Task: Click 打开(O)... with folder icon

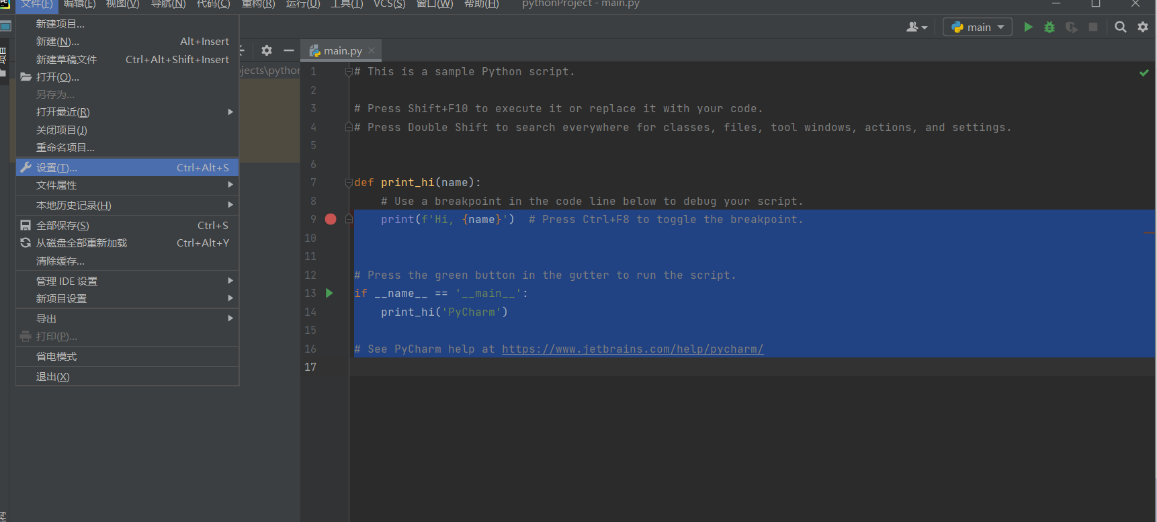Action: 128,77
